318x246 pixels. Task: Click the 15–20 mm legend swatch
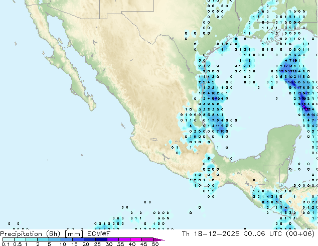click(x=78, y=239)
